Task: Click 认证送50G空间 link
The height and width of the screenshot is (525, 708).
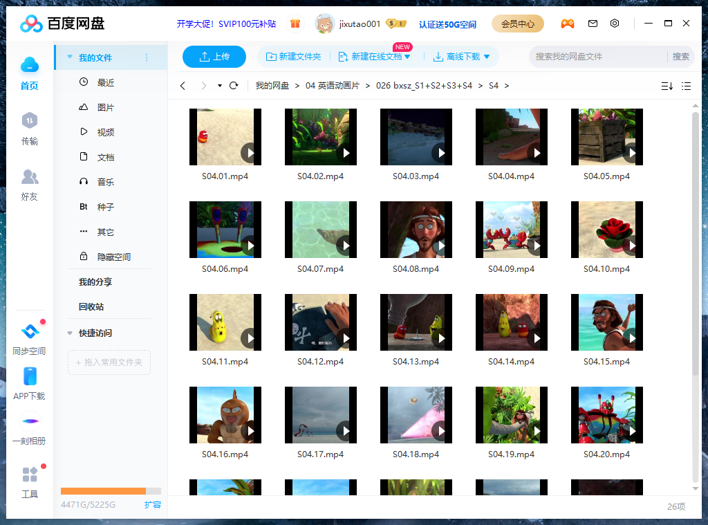Action: [x=447, y=24]
